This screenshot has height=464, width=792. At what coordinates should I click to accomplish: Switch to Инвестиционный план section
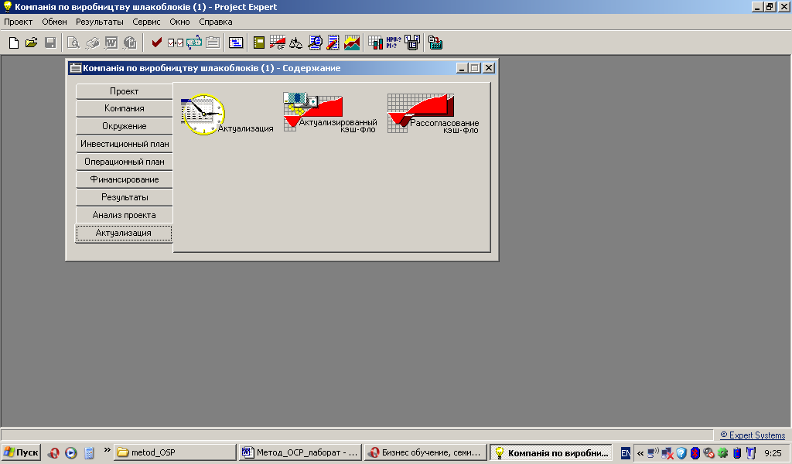(x=125, y=144)
